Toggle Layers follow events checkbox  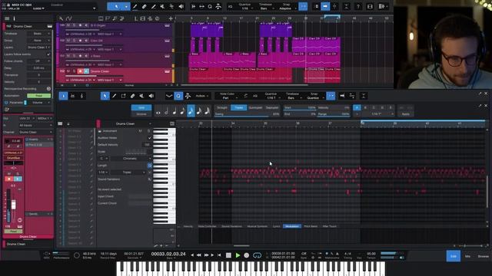(x=48, y=54)
